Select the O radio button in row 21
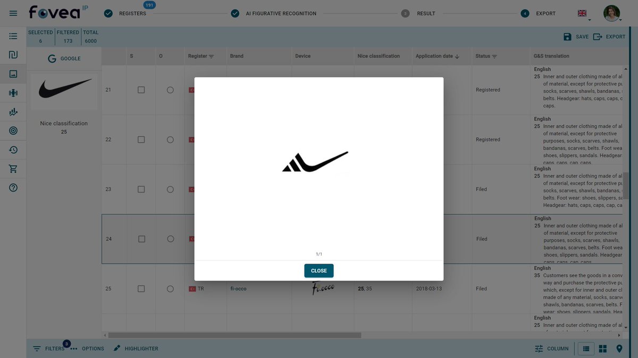Viewport: 638px width, 358px height. pyautogui.click(x=170, y=90)
